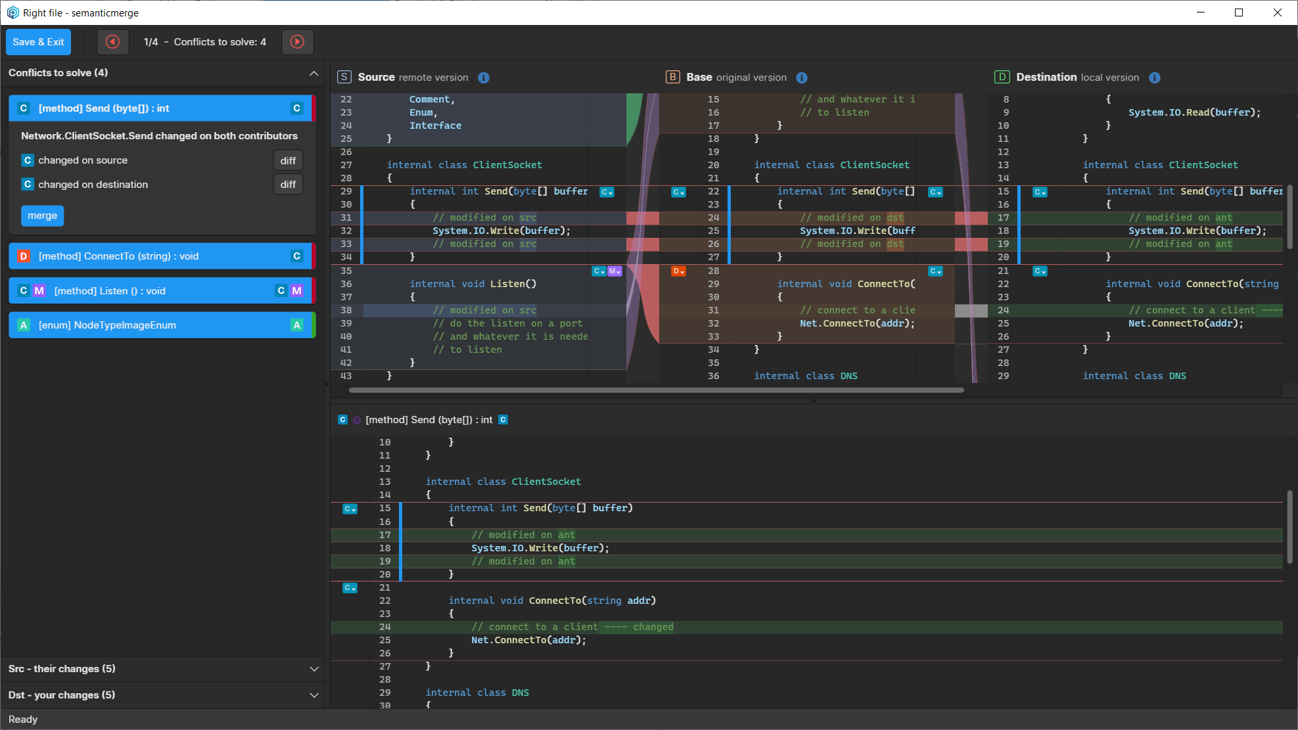Click the info icon beside Source remote version
Image resolution: width=1298 pixels, height=730 pixels.
[484, 77]
